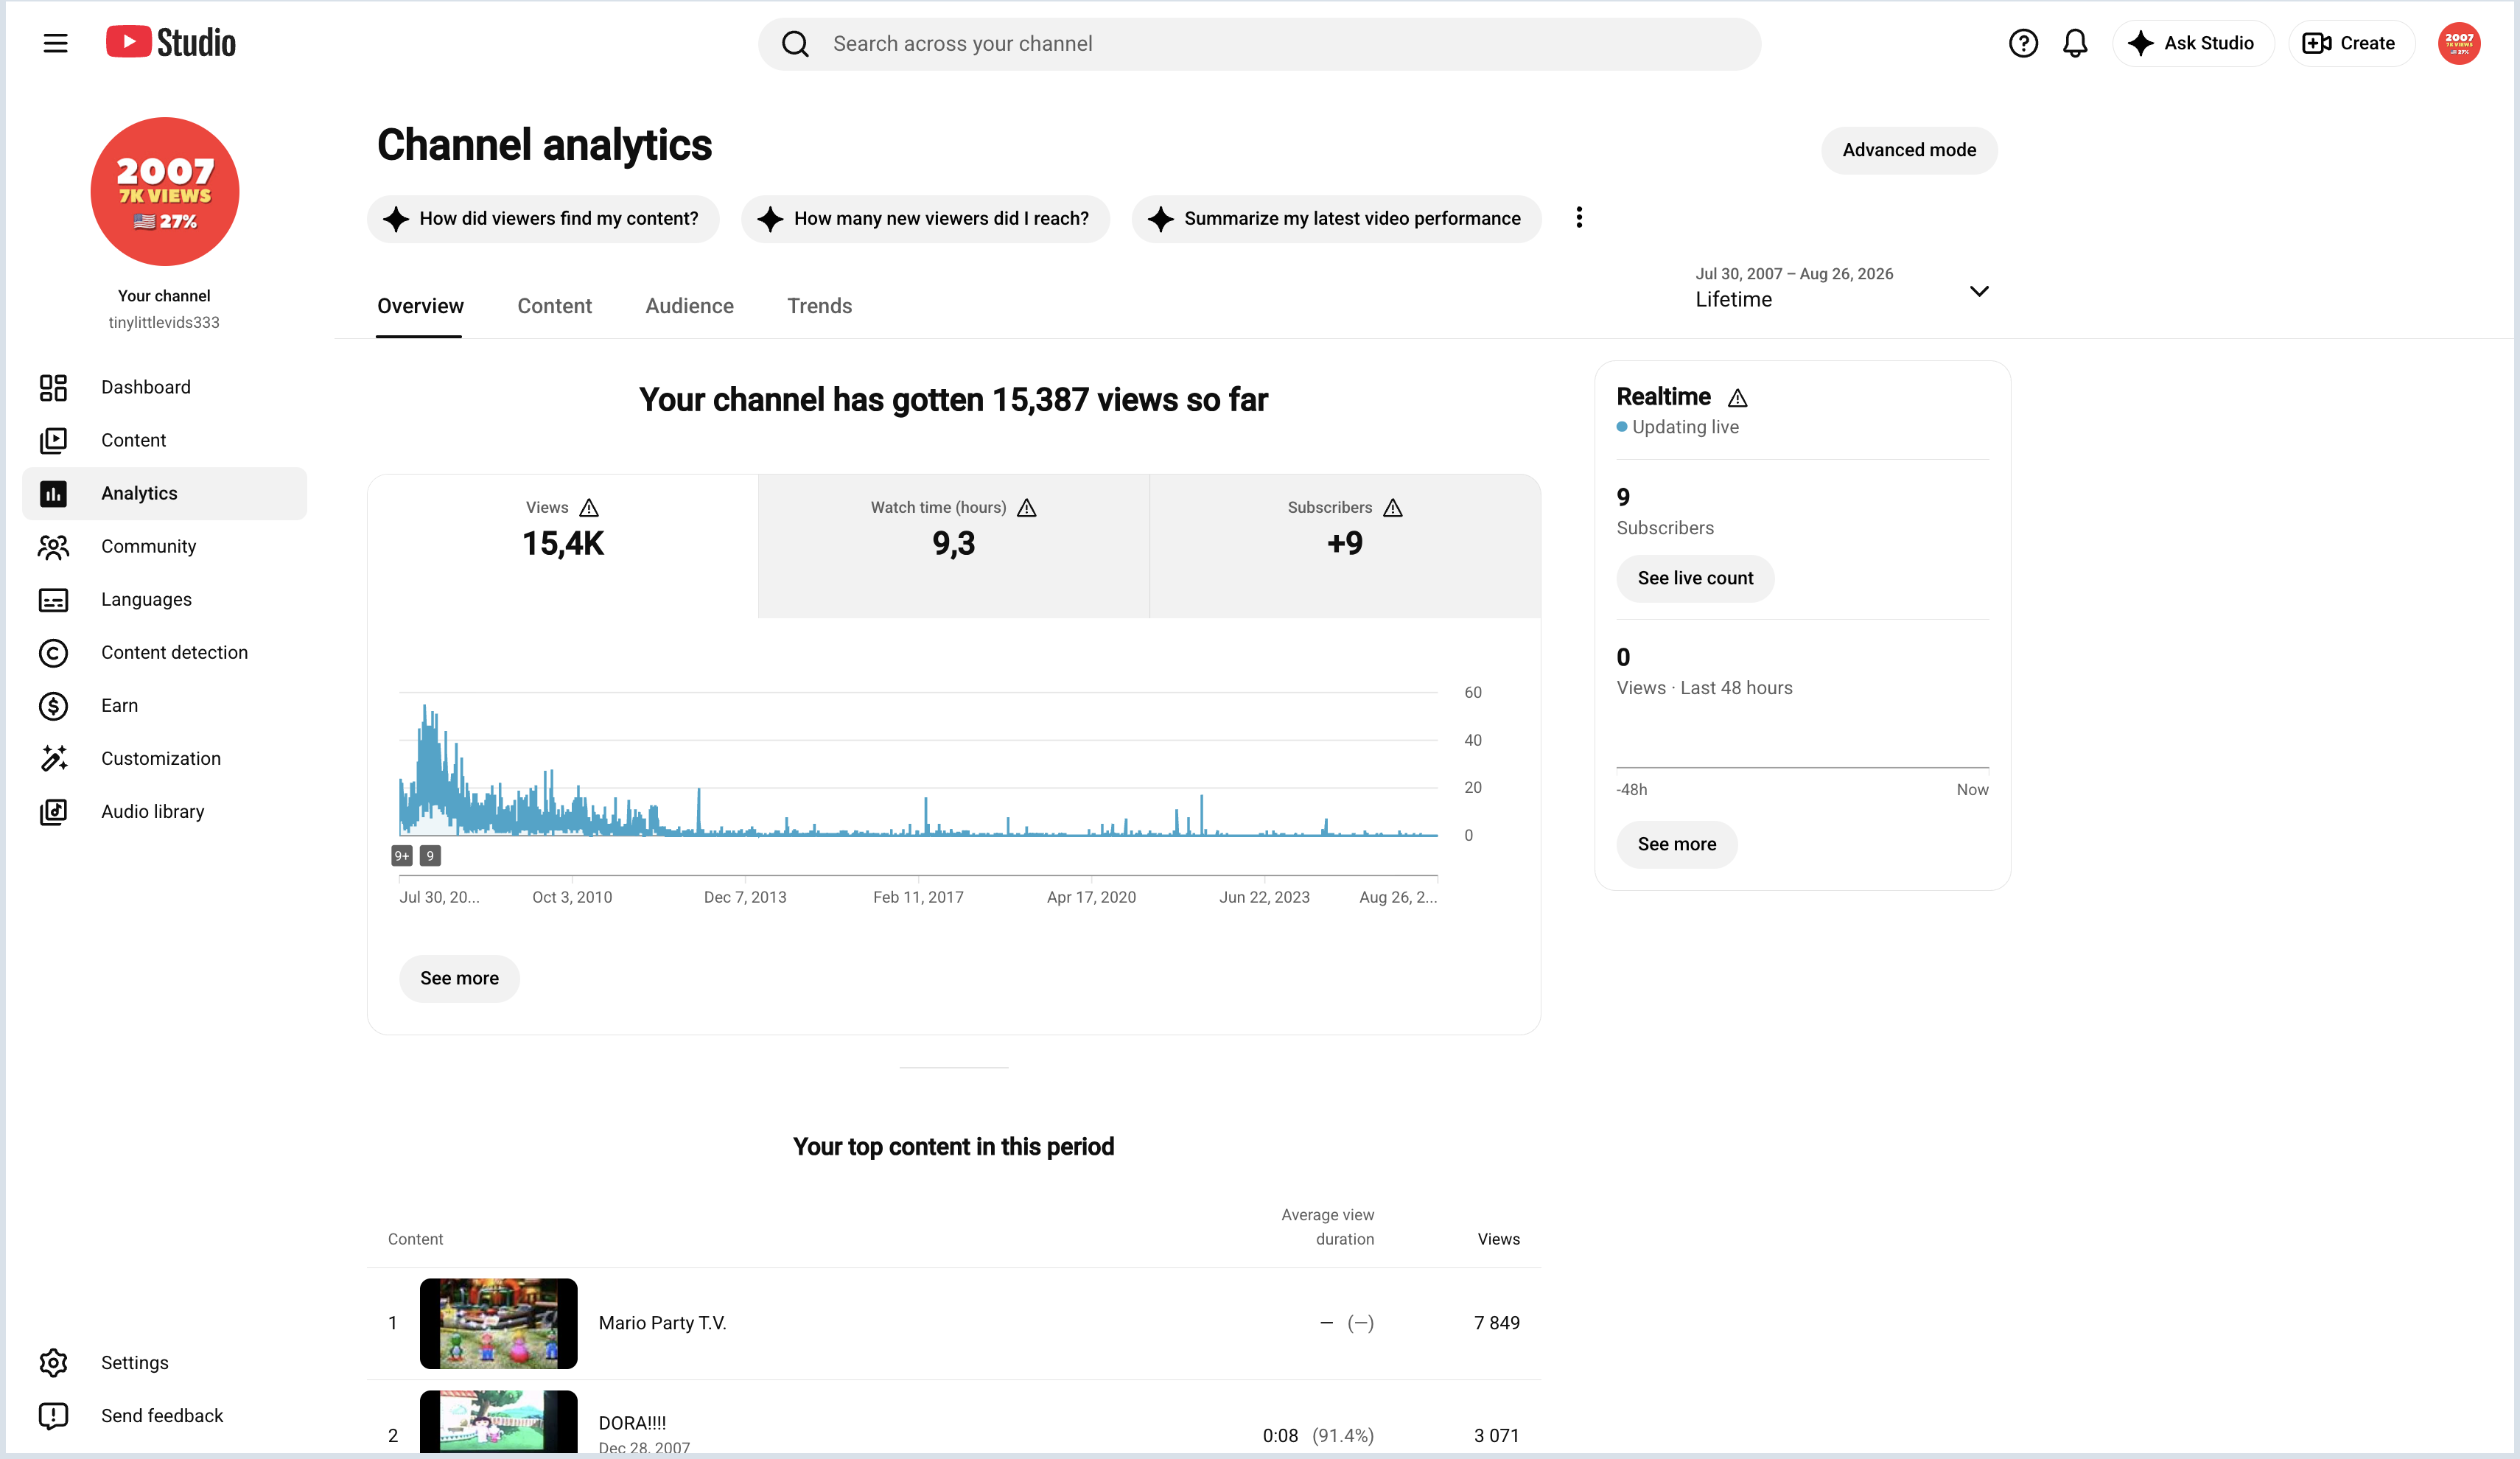The height and width of the screenshot is (1459, 2520).
Task: Click the DORA!!!! video title
Action: click(632, 1423)
